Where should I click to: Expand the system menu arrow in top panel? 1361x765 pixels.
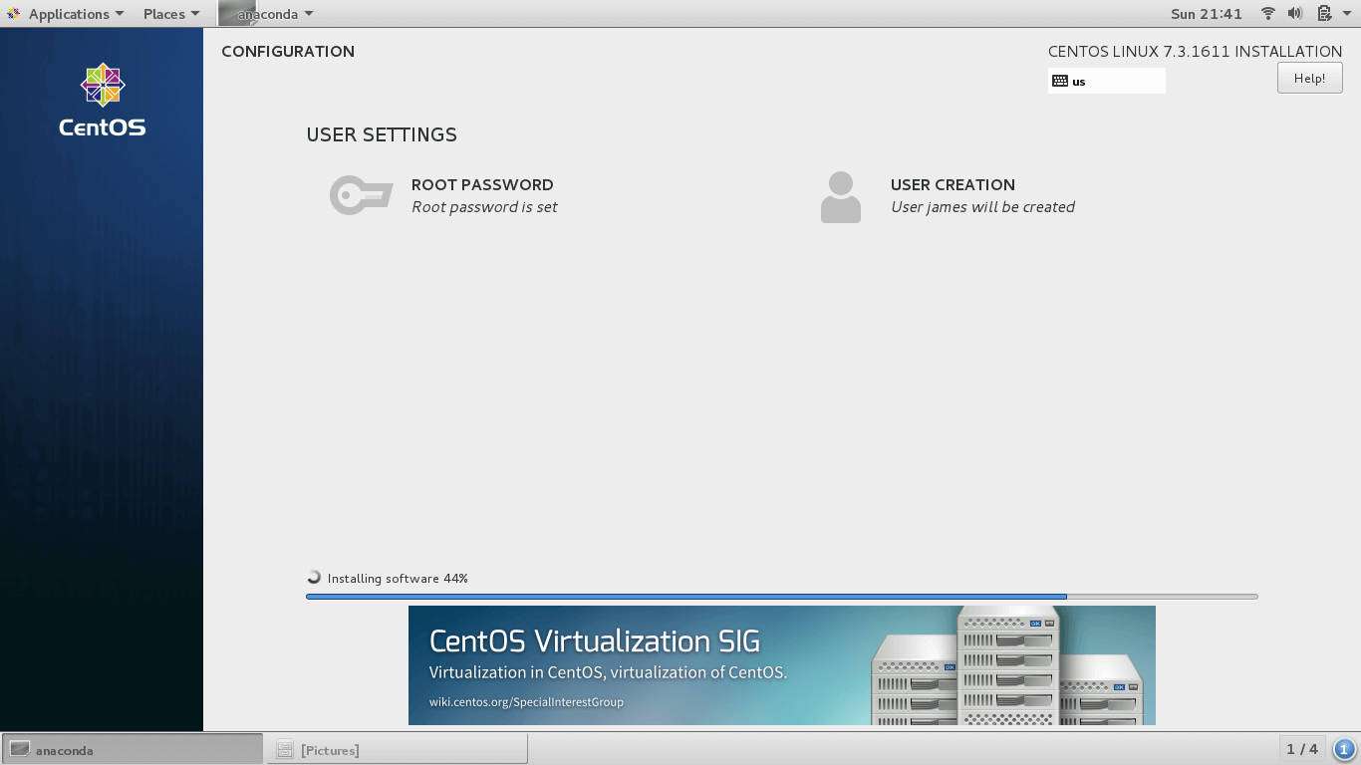[x=1346, y=14]
